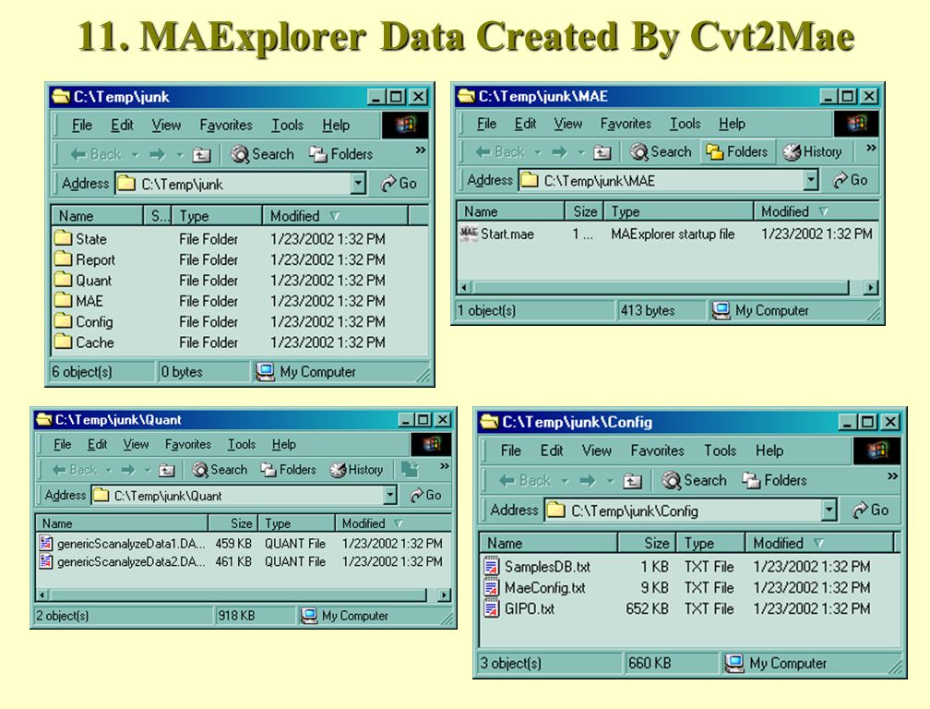Viewport: 930px width, 709px height.
Task: Open address dropdown in Config window
Action: click(x=829, y=510)
